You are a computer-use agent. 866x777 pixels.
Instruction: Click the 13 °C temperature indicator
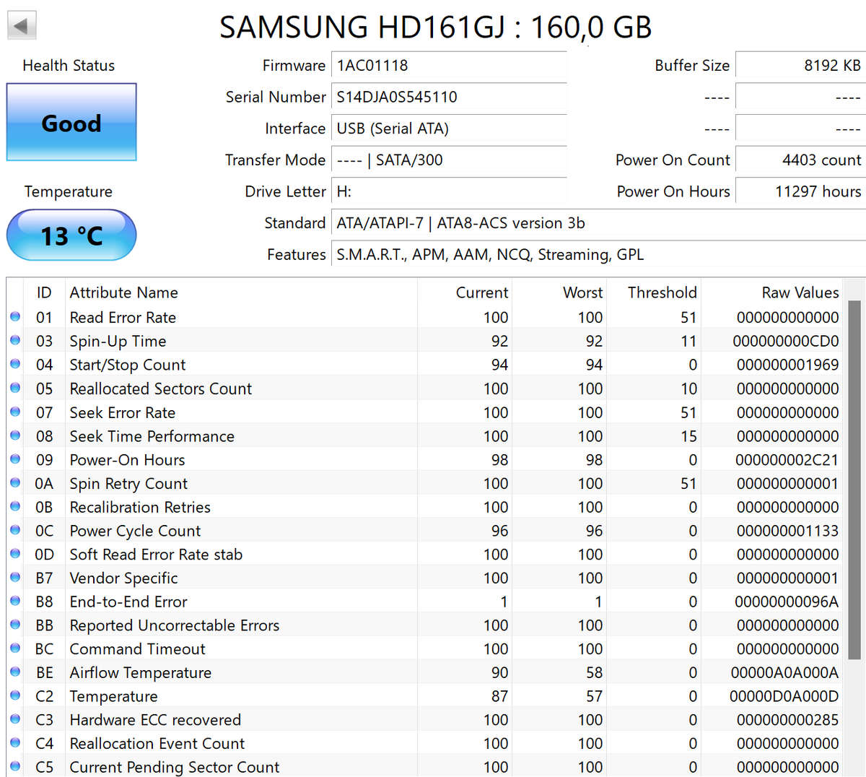tap(71, 235)
